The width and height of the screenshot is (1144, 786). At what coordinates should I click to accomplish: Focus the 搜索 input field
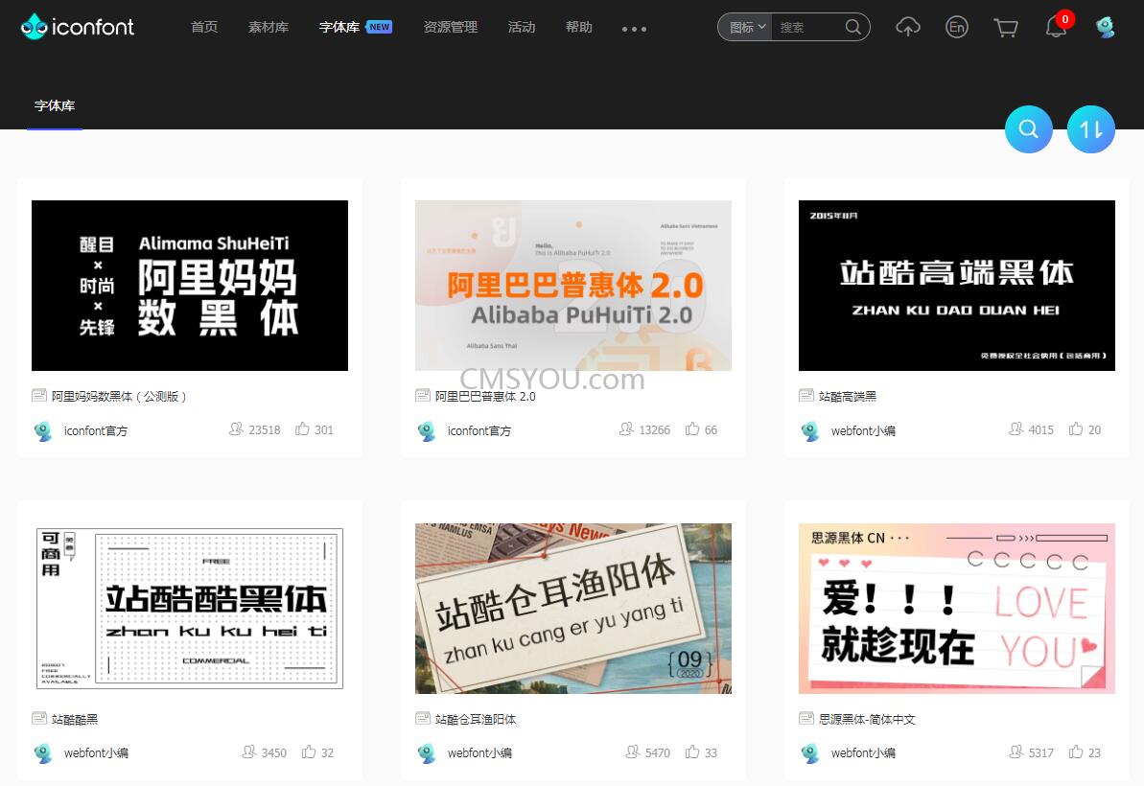click(x=808, y=27)
